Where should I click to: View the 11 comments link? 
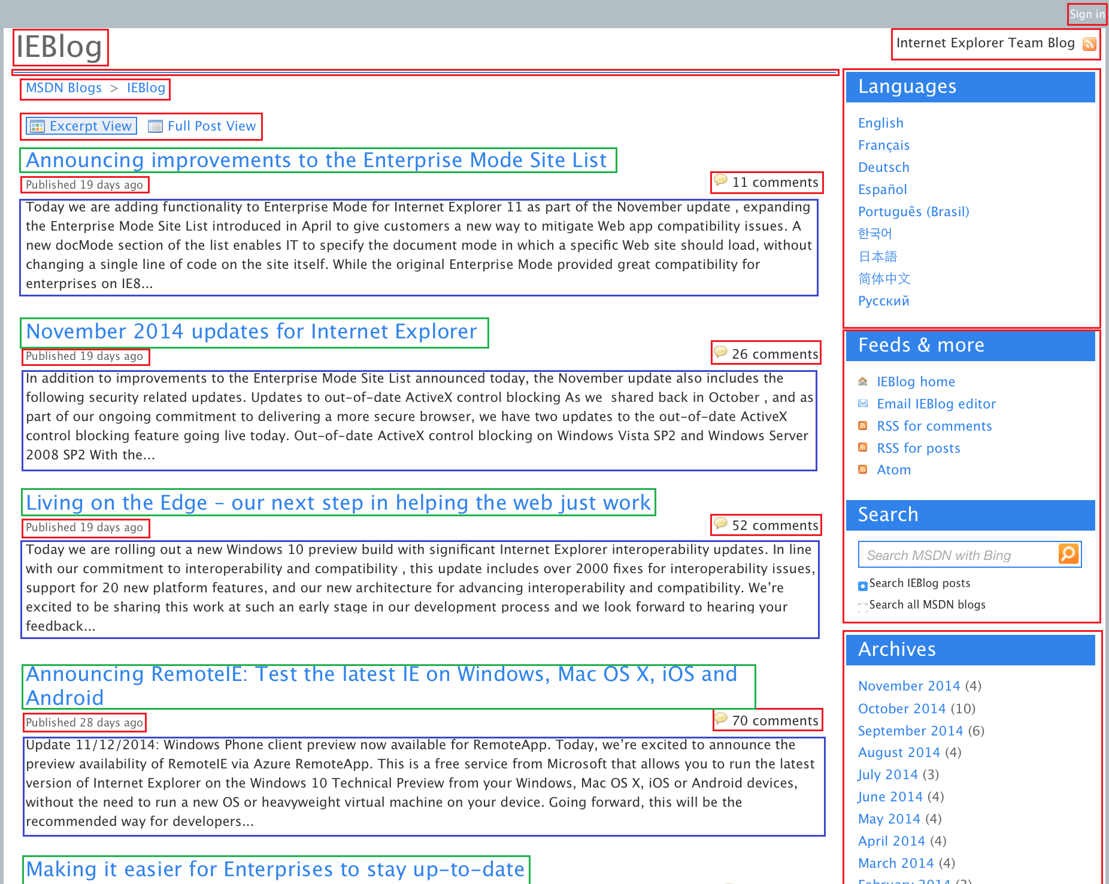(x=775, y=182)
